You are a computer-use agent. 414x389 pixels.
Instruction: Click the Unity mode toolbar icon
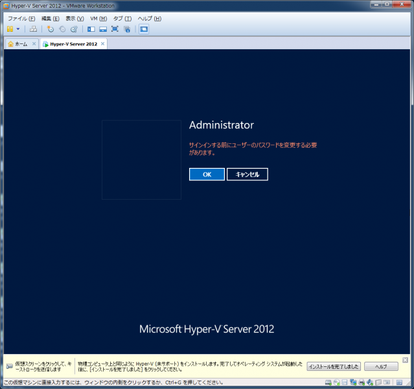[x=127, y=29]
